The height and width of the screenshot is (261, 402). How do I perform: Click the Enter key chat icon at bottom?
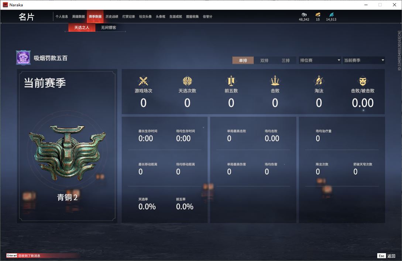pyautogui.click(x=12, y=255)
